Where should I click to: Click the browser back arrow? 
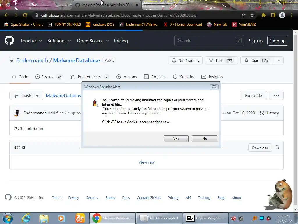(6, 15)
